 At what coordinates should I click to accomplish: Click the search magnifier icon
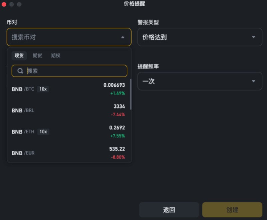(21, 71)
